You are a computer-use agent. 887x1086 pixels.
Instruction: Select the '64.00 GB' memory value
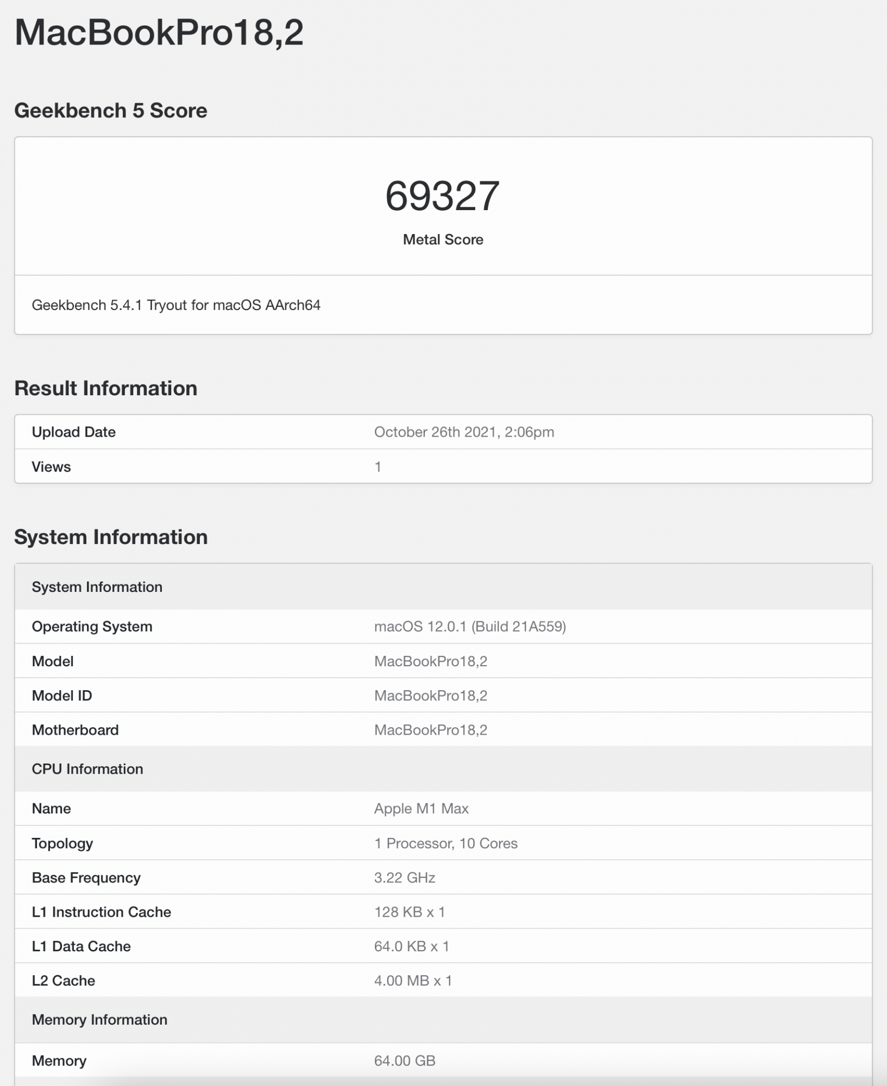click(x=405, y=1060)
